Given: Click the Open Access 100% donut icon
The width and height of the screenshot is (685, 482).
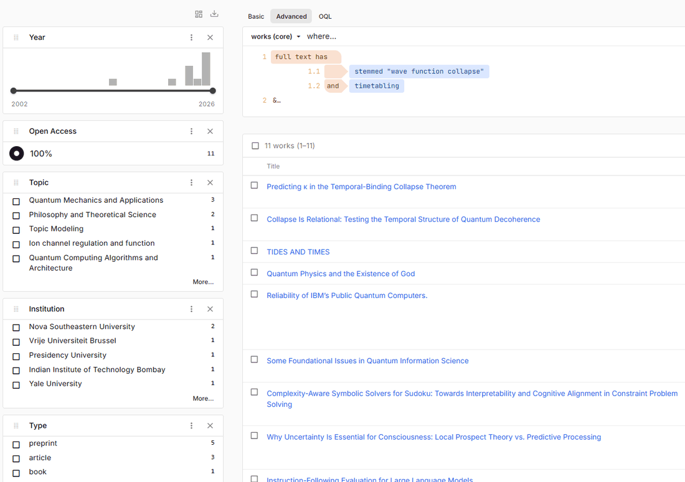Looking at the screenshot, I should [x=17, y=154].
